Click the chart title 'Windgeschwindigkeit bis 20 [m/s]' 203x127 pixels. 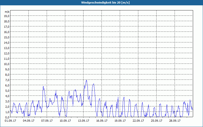101,3
